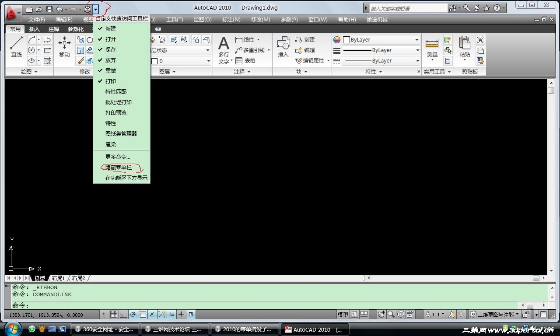Click the Hatch tool icon in draw panel
This screenshot has width=560, height=336.
click(47, 61)
